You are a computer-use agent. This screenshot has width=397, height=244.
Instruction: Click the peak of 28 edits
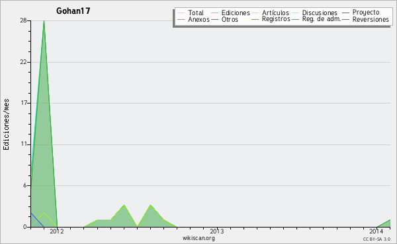point(44,21)
